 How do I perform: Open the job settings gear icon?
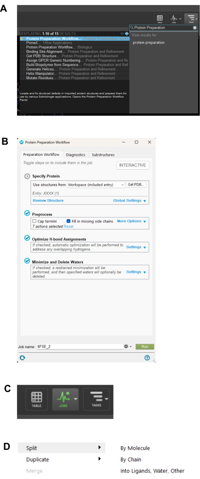[x=127, y=346]
